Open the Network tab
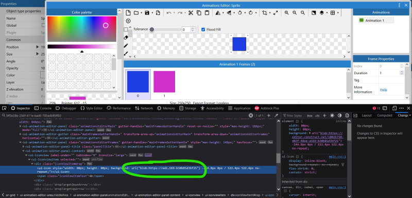 pyautogui.click(x=144, y=108)
